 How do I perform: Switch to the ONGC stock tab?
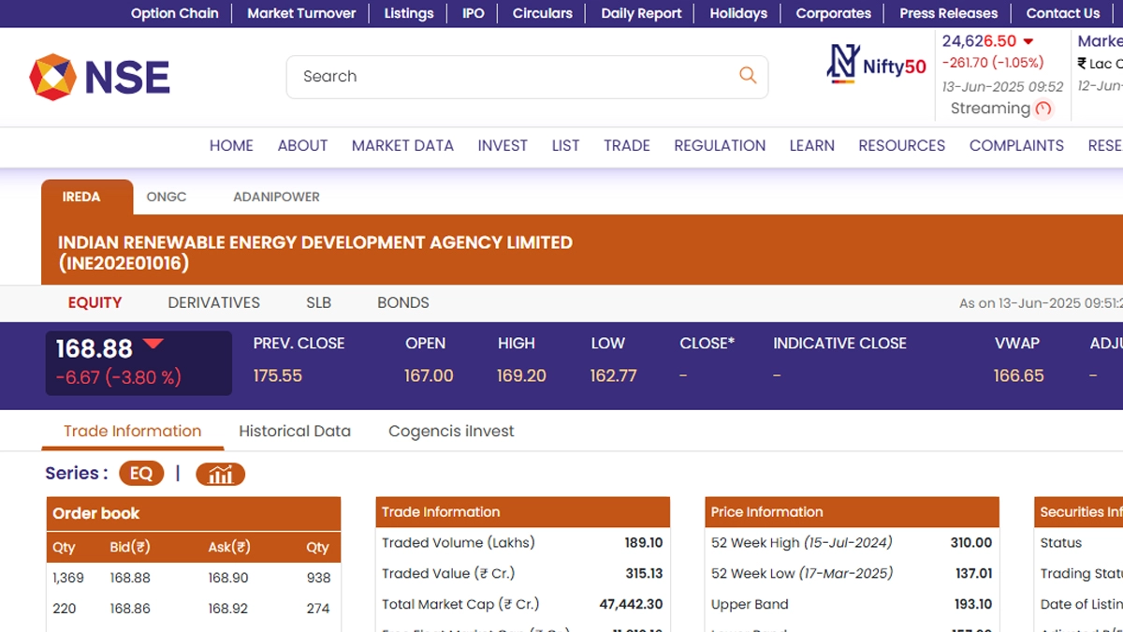(167, 197)
